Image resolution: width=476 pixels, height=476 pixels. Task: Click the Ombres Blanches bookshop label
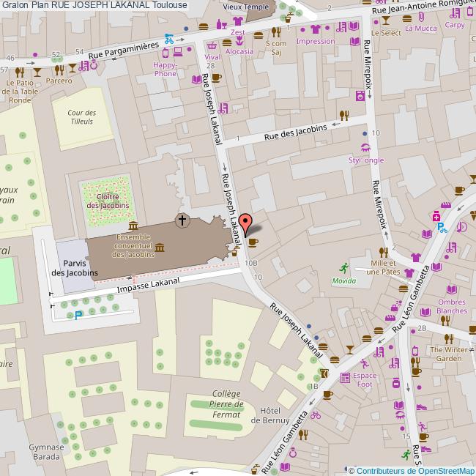[x=452, y=306]
